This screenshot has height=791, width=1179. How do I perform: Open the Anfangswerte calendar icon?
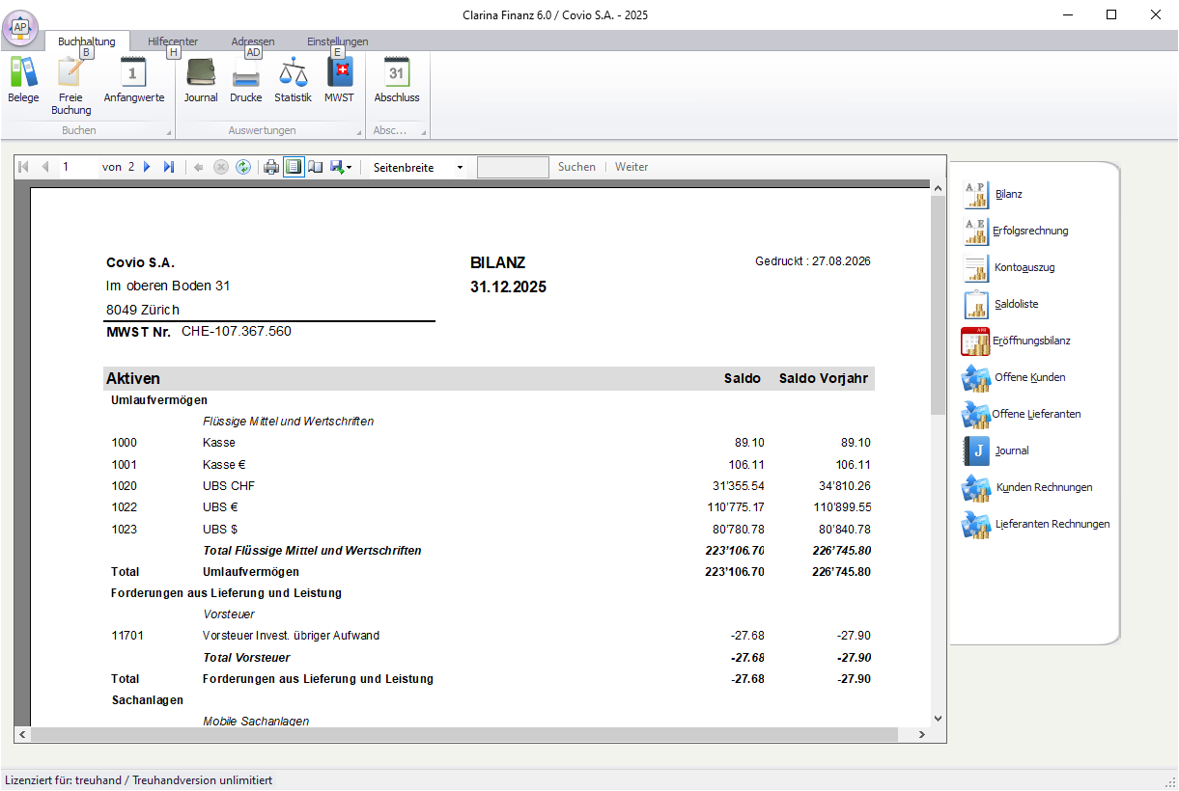(x=134, y=80)
